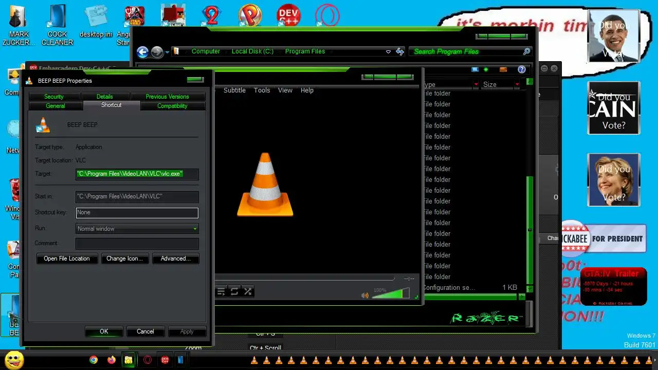Select the Opera desktop icon
This screenshot has height=370, width=658.
tap(327, 15)
